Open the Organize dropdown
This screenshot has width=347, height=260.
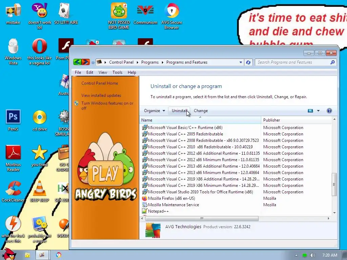pos(155,111)
